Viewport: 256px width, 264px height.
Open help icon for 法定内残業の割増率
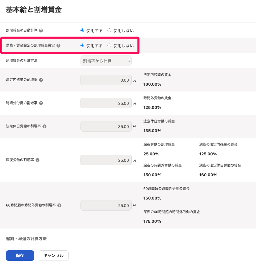click(41, 80)
